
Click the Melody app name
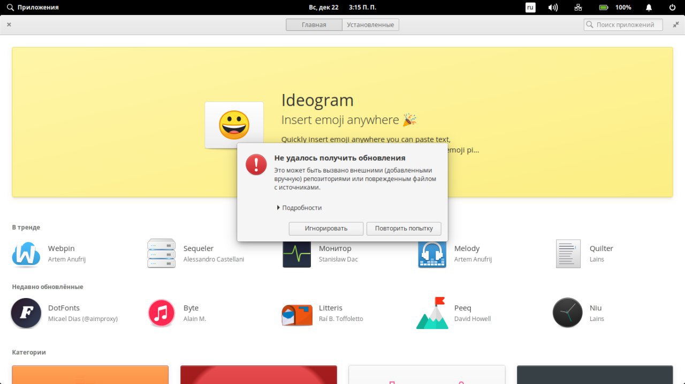click(x=467, y=248)
